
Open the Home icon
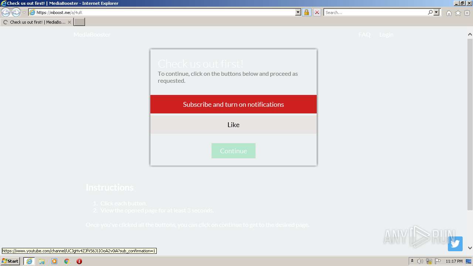pyautogui.click(x=449, y=13)
